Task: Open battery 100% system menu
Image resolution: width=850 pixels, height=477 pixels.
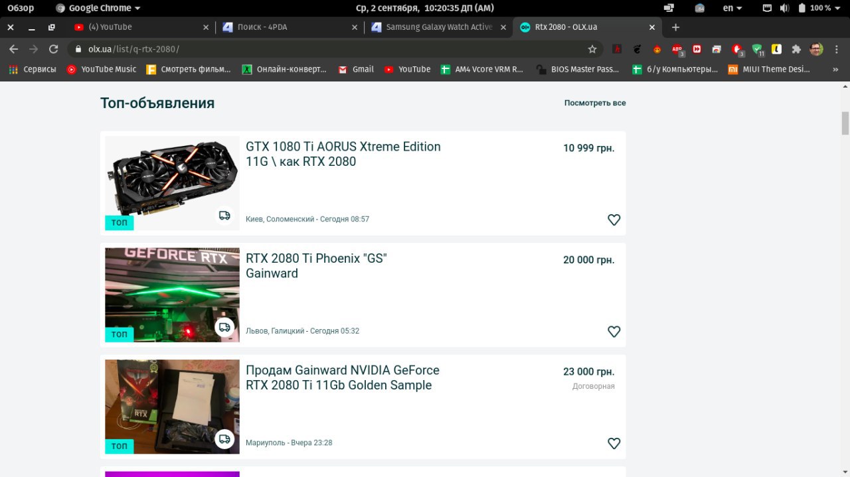Action: point(819,8)
